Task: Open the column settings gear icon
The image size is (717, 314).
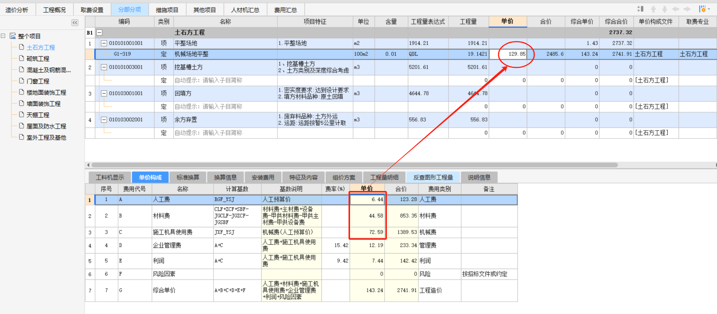Action: click(702, 9)
